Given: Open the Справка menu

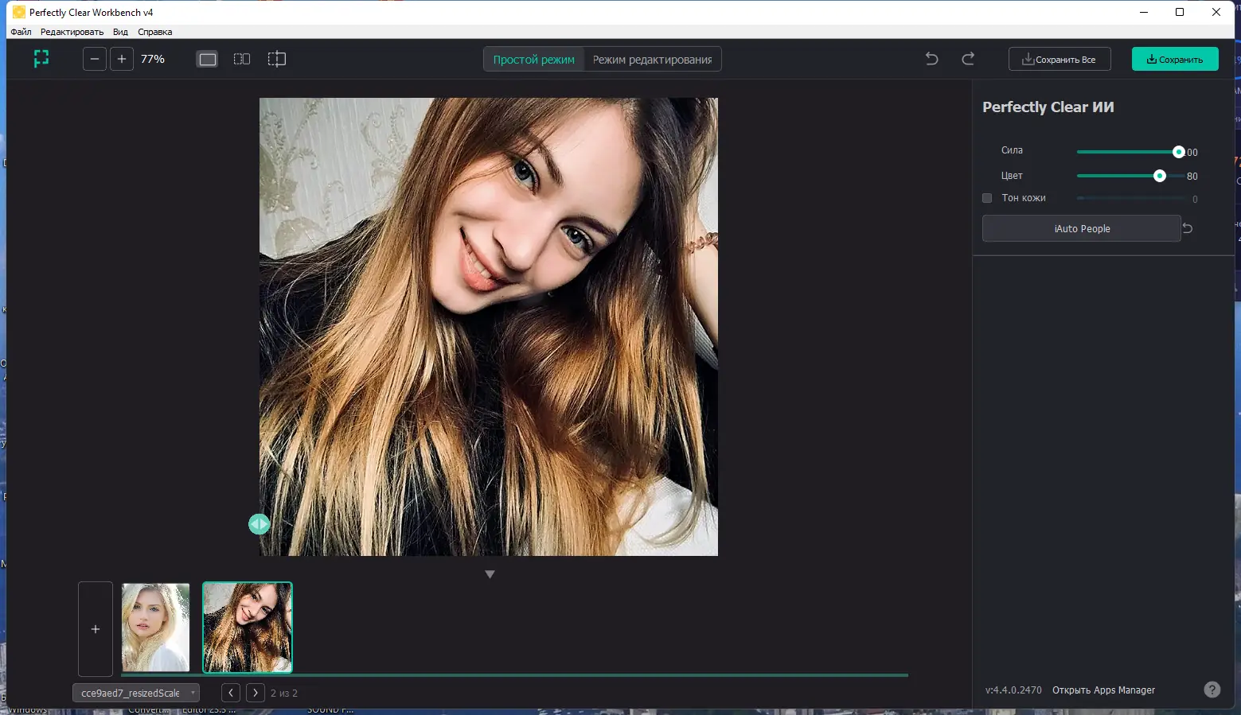Looking at the screenshot, I should tap(154, 32).
